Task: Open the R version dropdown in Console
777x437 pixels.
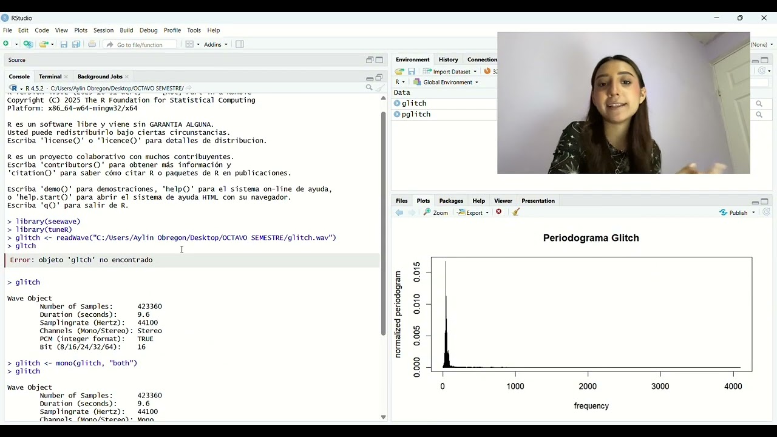Action: tap(15, 88)
